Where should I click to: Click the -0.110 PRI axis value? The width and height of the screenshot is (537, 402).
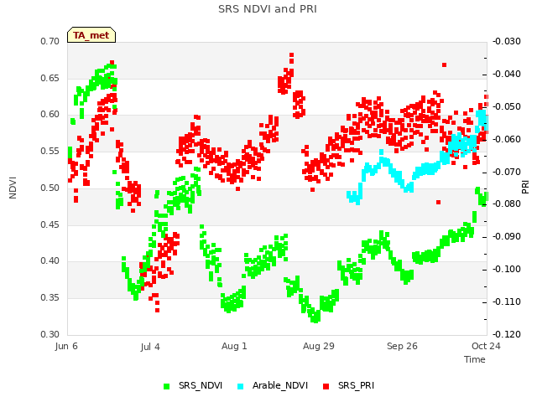[x=507, y=301]
